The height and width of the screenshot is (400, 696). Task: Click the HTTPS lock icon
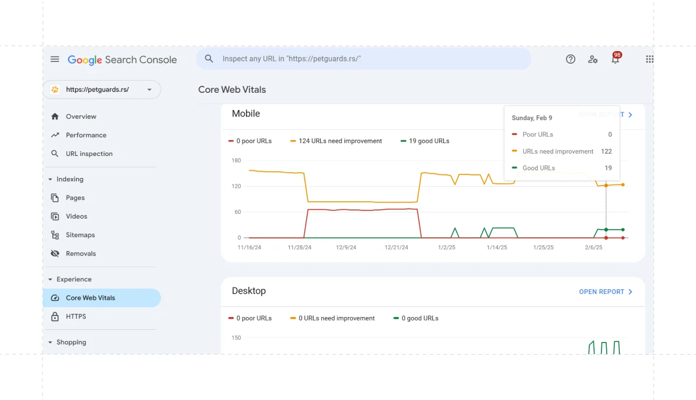[x=55, y=317]
